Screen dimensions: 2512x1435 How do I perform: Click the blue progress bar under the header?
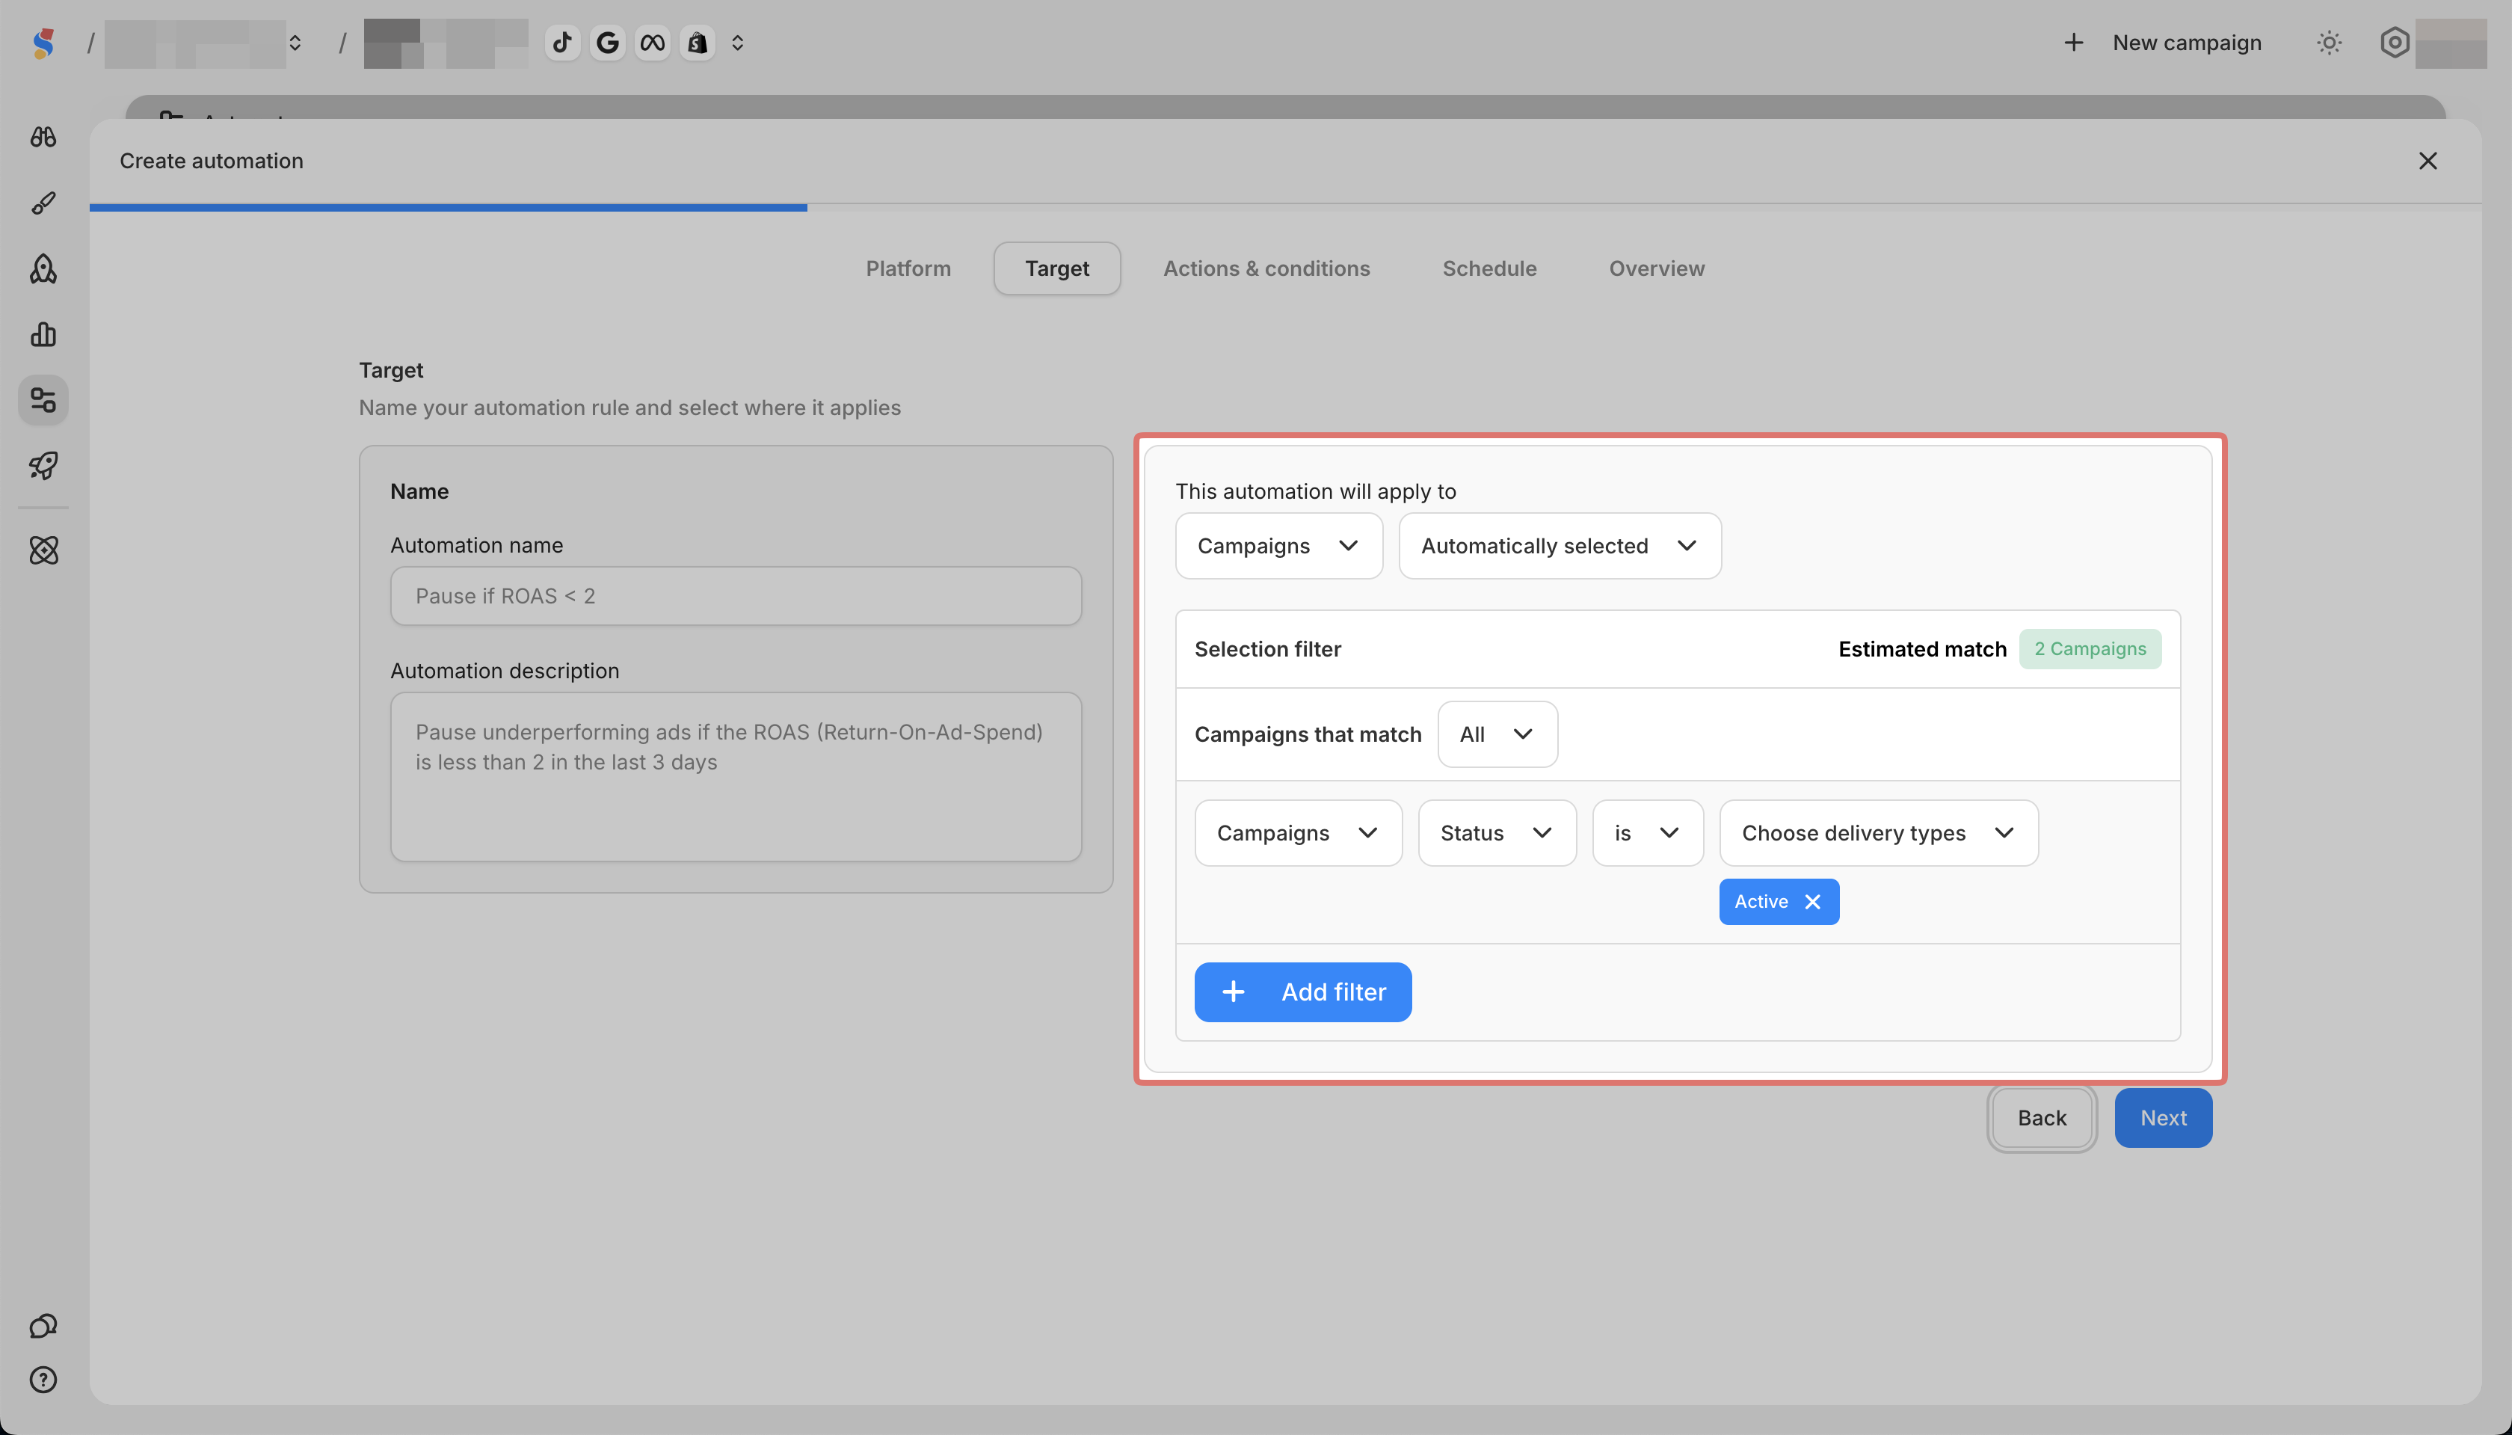449,208
